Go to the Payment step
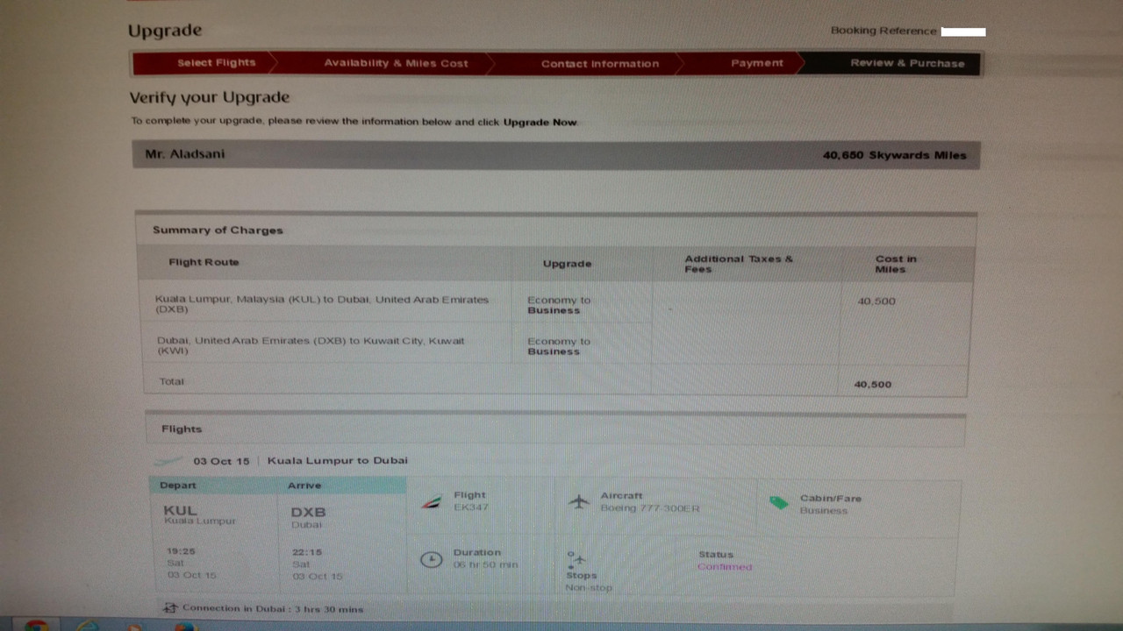This screenshot has width=1123, height=631. [x=756, y=63]
